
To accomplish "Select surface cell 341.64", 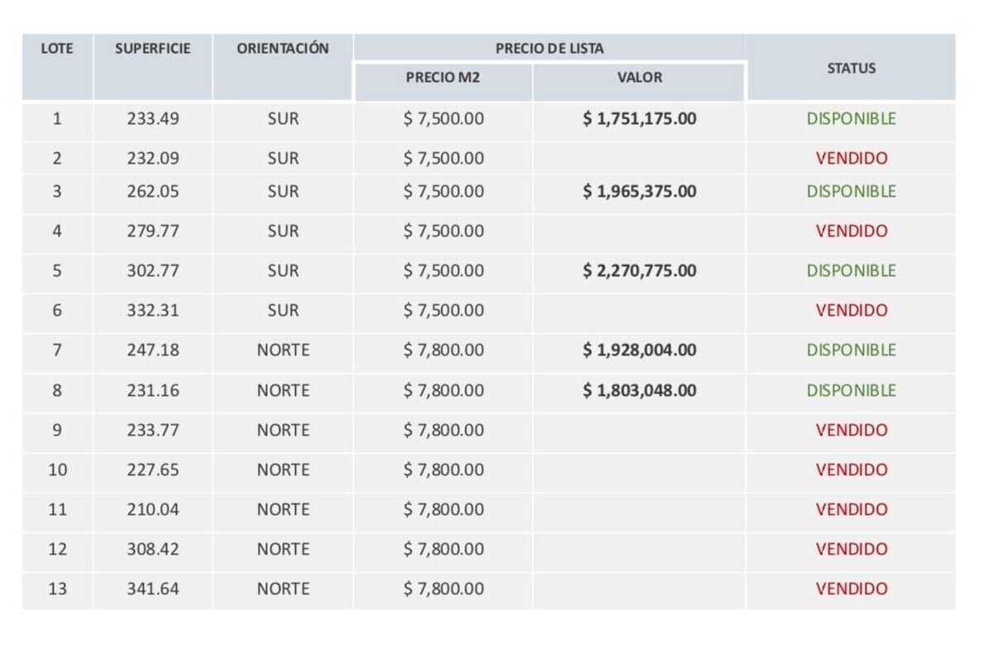I will click(x=153, y=589).
